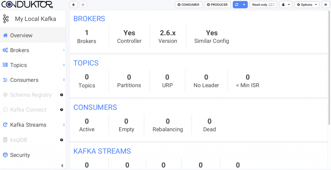The image size is (331, 170).
Task: Click the Kafka Connect help icon
Action: [x=61, y=110]
